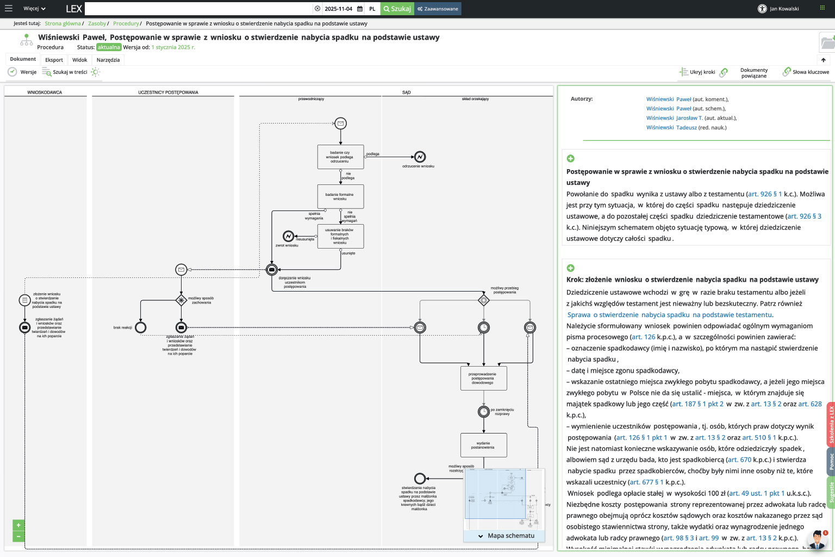The height and width of the screenshot is (557, 835).
Task: Open the green apps grid icon
Action: click(822, 8)
